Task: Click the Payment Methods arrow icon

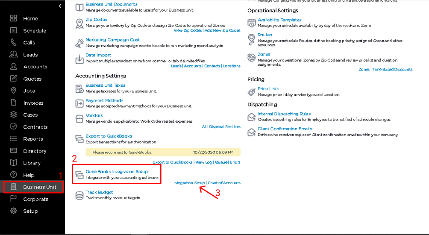Action: 79,103
